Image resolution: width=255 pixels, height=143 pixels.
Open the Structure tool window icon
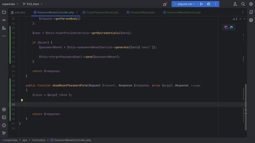[x=4, y=28]
